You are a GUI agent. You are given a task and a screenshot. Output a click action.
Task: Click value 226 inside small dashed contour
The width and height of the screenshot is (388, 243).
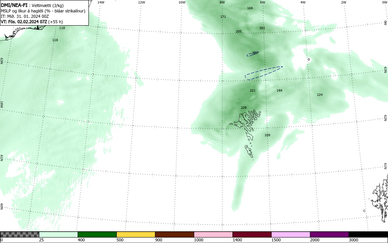[255, 53]
